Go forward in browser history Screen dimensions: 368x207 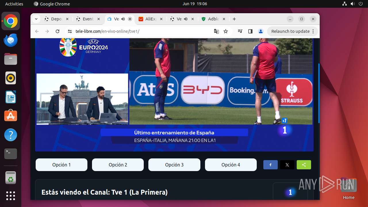[47, 31]
